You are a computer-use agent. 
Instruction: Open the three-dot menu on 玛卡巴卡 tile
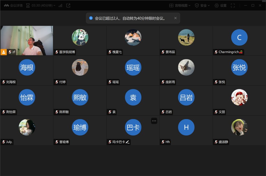[154, 121]
